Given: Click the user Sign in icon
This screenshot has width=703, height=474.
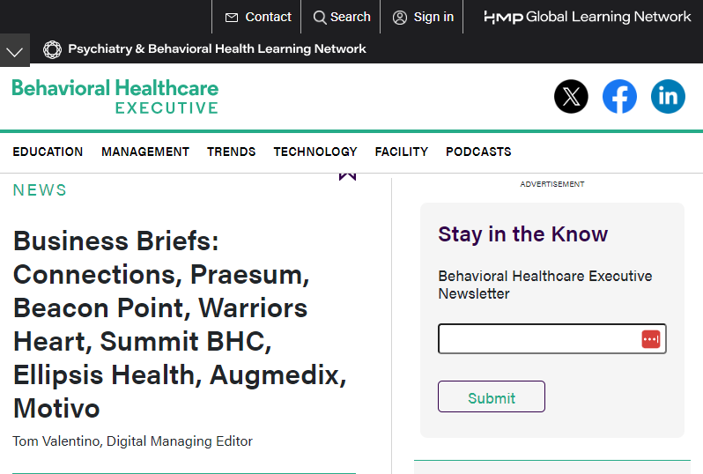Looking at the screenshot, I should point(399,18).
